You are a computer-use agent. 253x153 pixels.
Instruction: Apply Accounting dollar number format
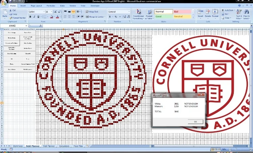(x=110, y=17)
